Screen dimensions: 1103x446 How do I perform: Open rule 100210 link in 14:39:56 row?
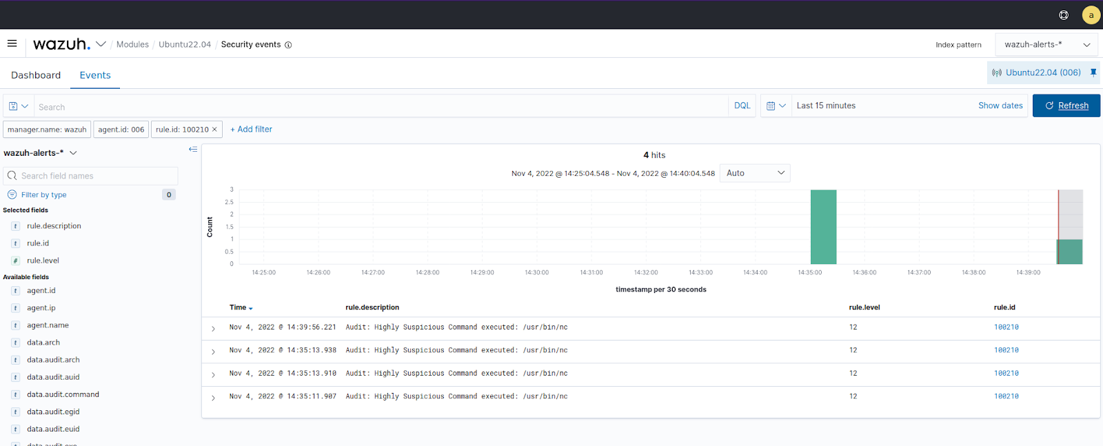pyautogui.click(x=1006, y=327)
